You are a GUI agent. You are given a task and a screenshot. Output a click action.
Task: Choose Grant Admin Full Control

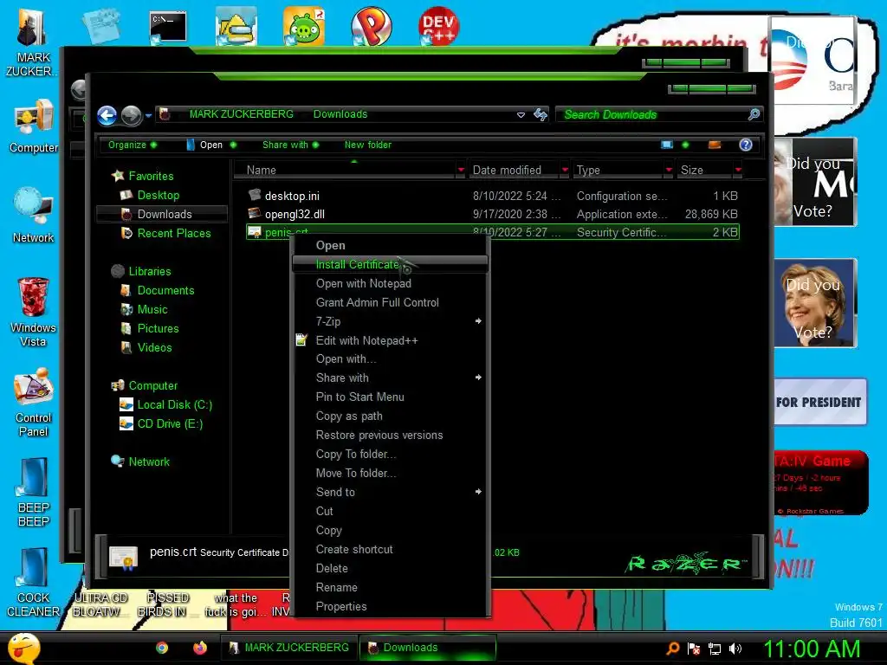(x=390, y=302)
